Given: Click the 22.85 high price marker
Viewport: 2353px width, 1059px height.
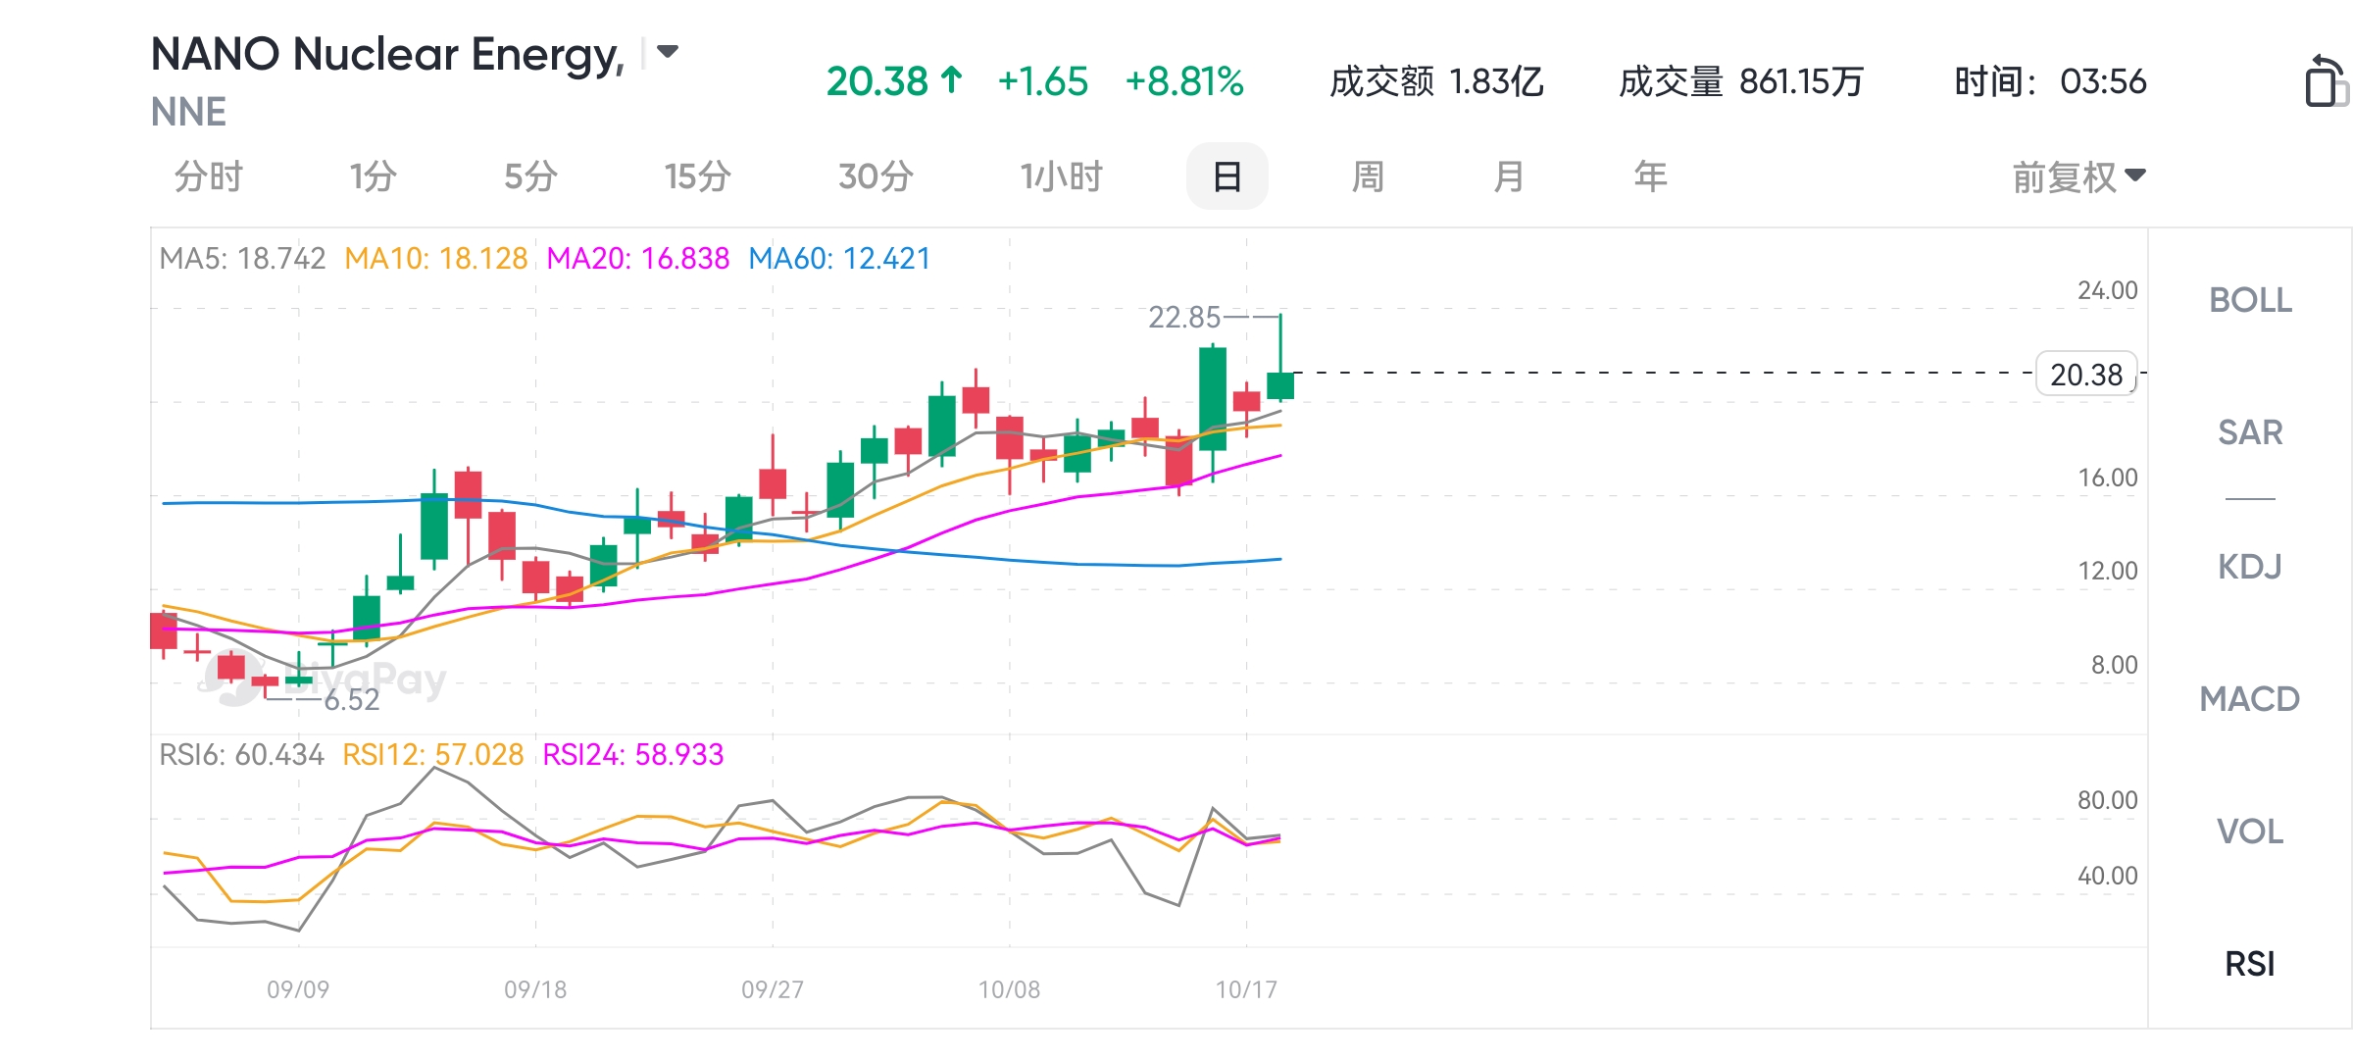Looking at the screenshot, I should coord(1184,317).
